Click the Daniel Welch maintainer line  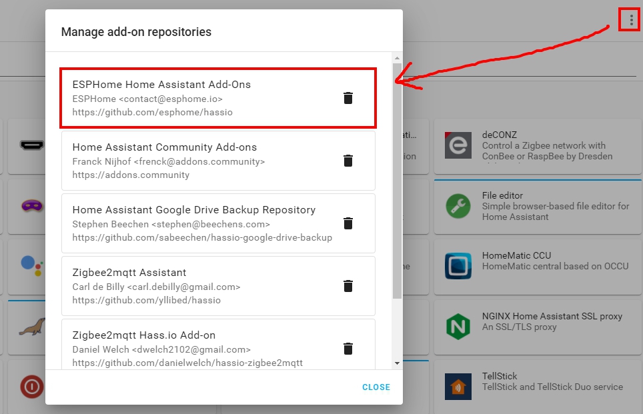(161, 349)
